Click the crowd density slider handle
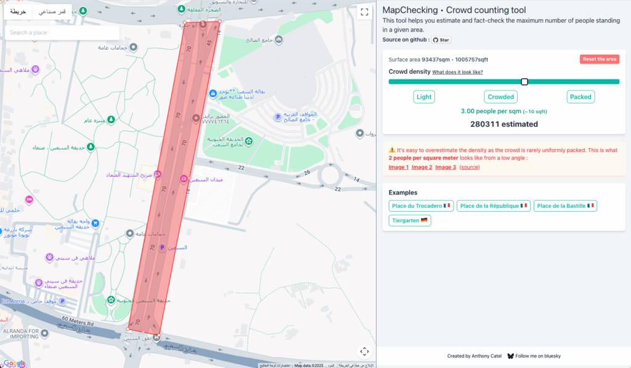631x368 pixels. 524,82
